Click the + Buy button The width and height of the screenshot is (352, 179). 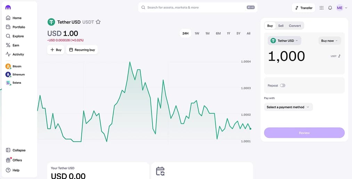(56, 50)
